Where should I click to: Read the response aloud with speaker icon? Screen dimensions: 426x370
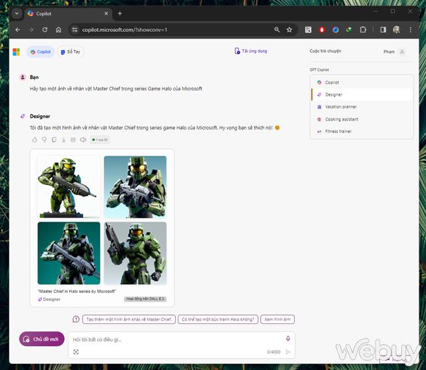coord(83,140)
